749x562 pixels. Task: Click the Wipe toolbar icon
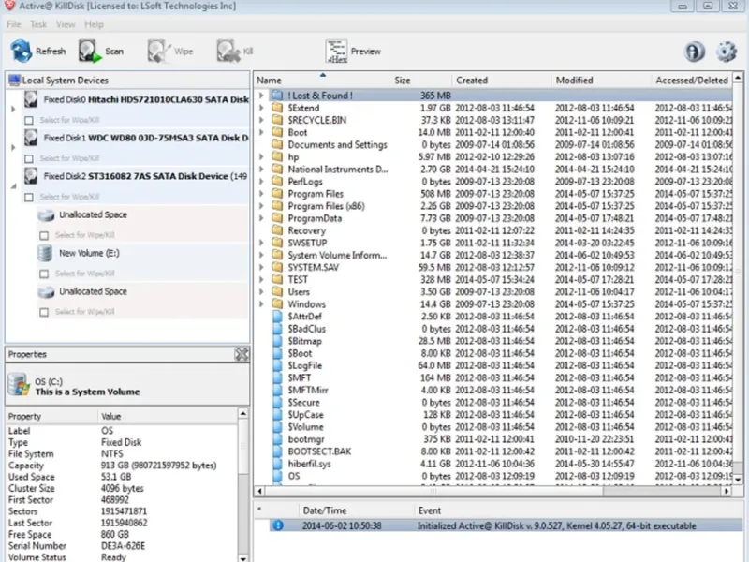[x=159, y=52]
